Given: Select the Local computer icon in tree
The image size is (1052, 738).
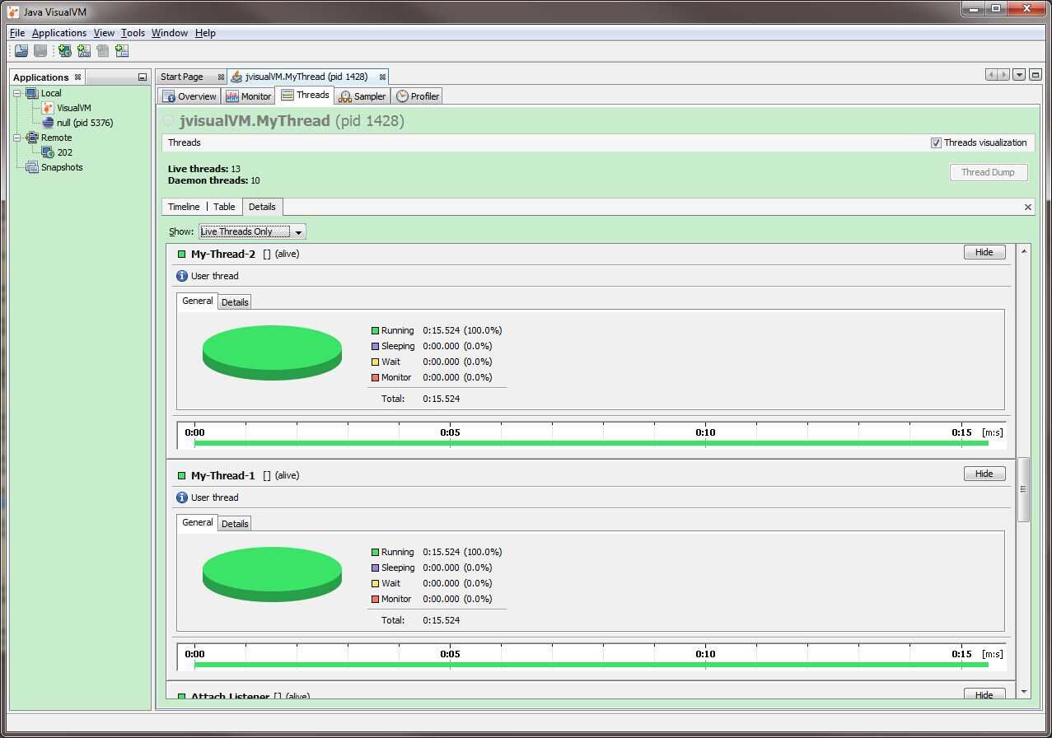Looking at the screenshot, I should click(x=32, y=93).
